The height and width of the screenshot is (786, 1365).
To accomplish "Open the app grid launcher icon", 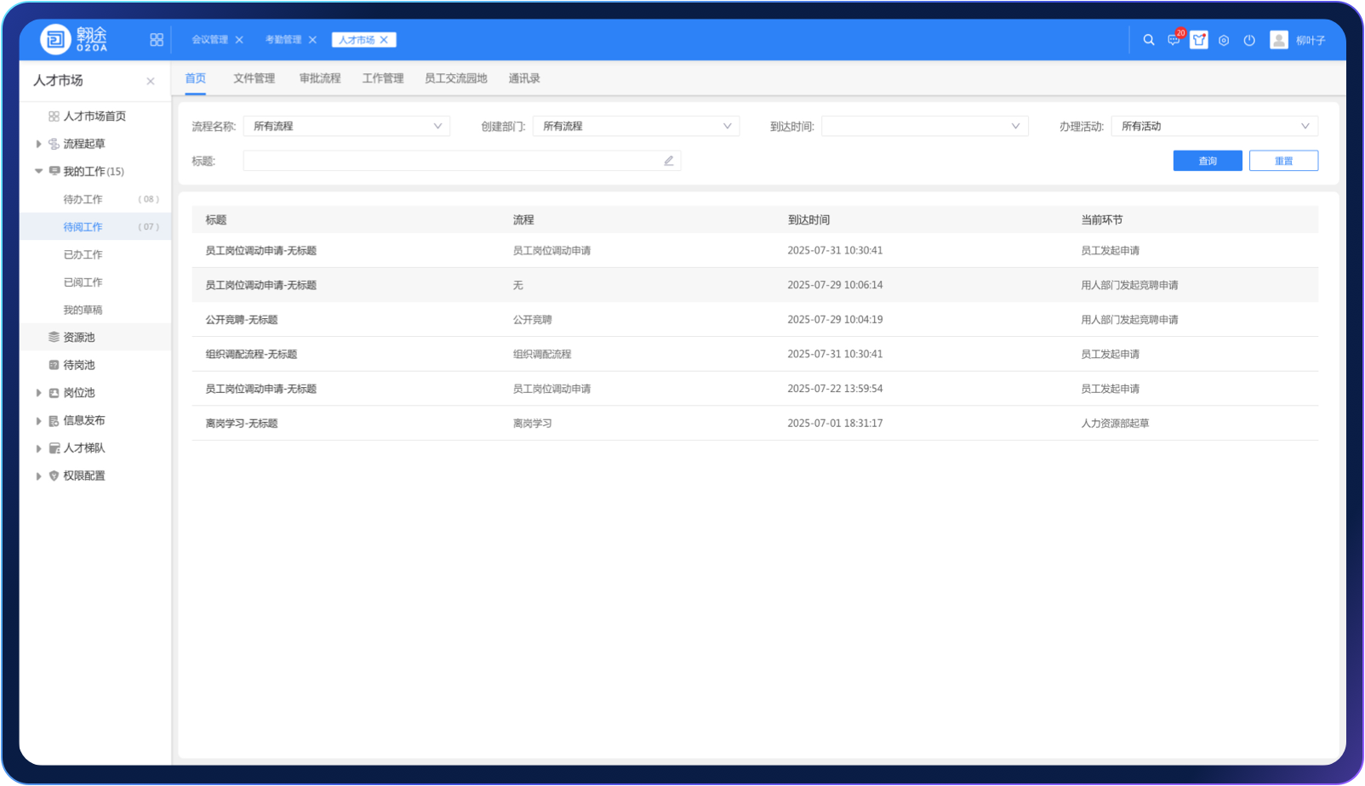I will pyautogui.click(x=157, y=40).
